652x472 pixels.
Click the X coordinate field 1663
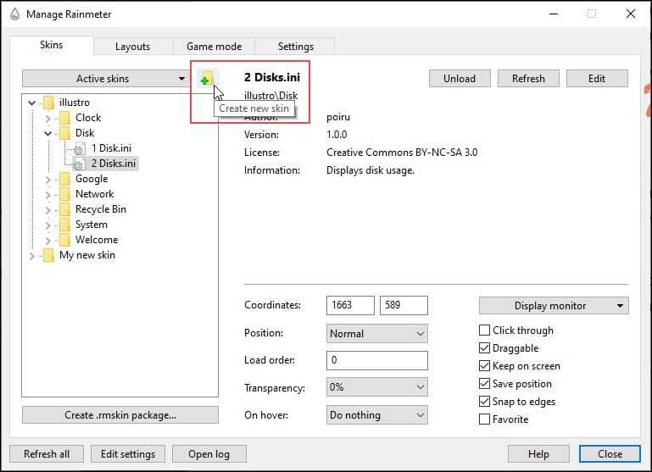tap(350, 305)
